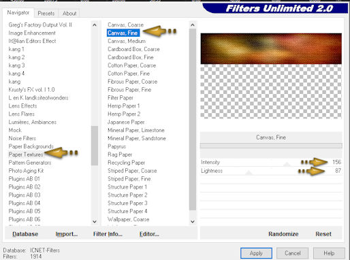The height and width of the screenshot is (260, 350).
Task: Click the category list scroll-down arrow
Action: [95, 221]
